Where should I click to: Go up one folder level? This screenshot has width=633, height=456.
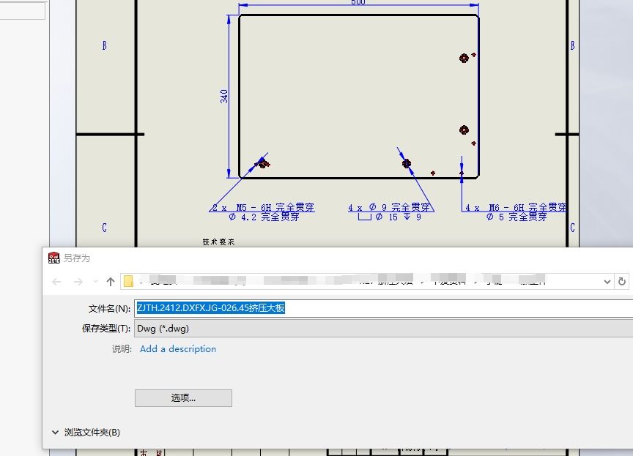[x=111, y=282]
